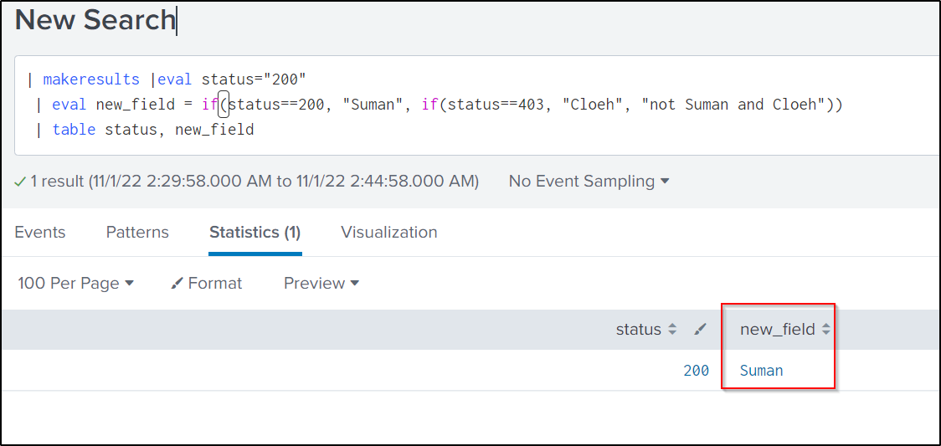Click the status column header label
Viewport: 941px width, 446px height.
pos(638,330)
